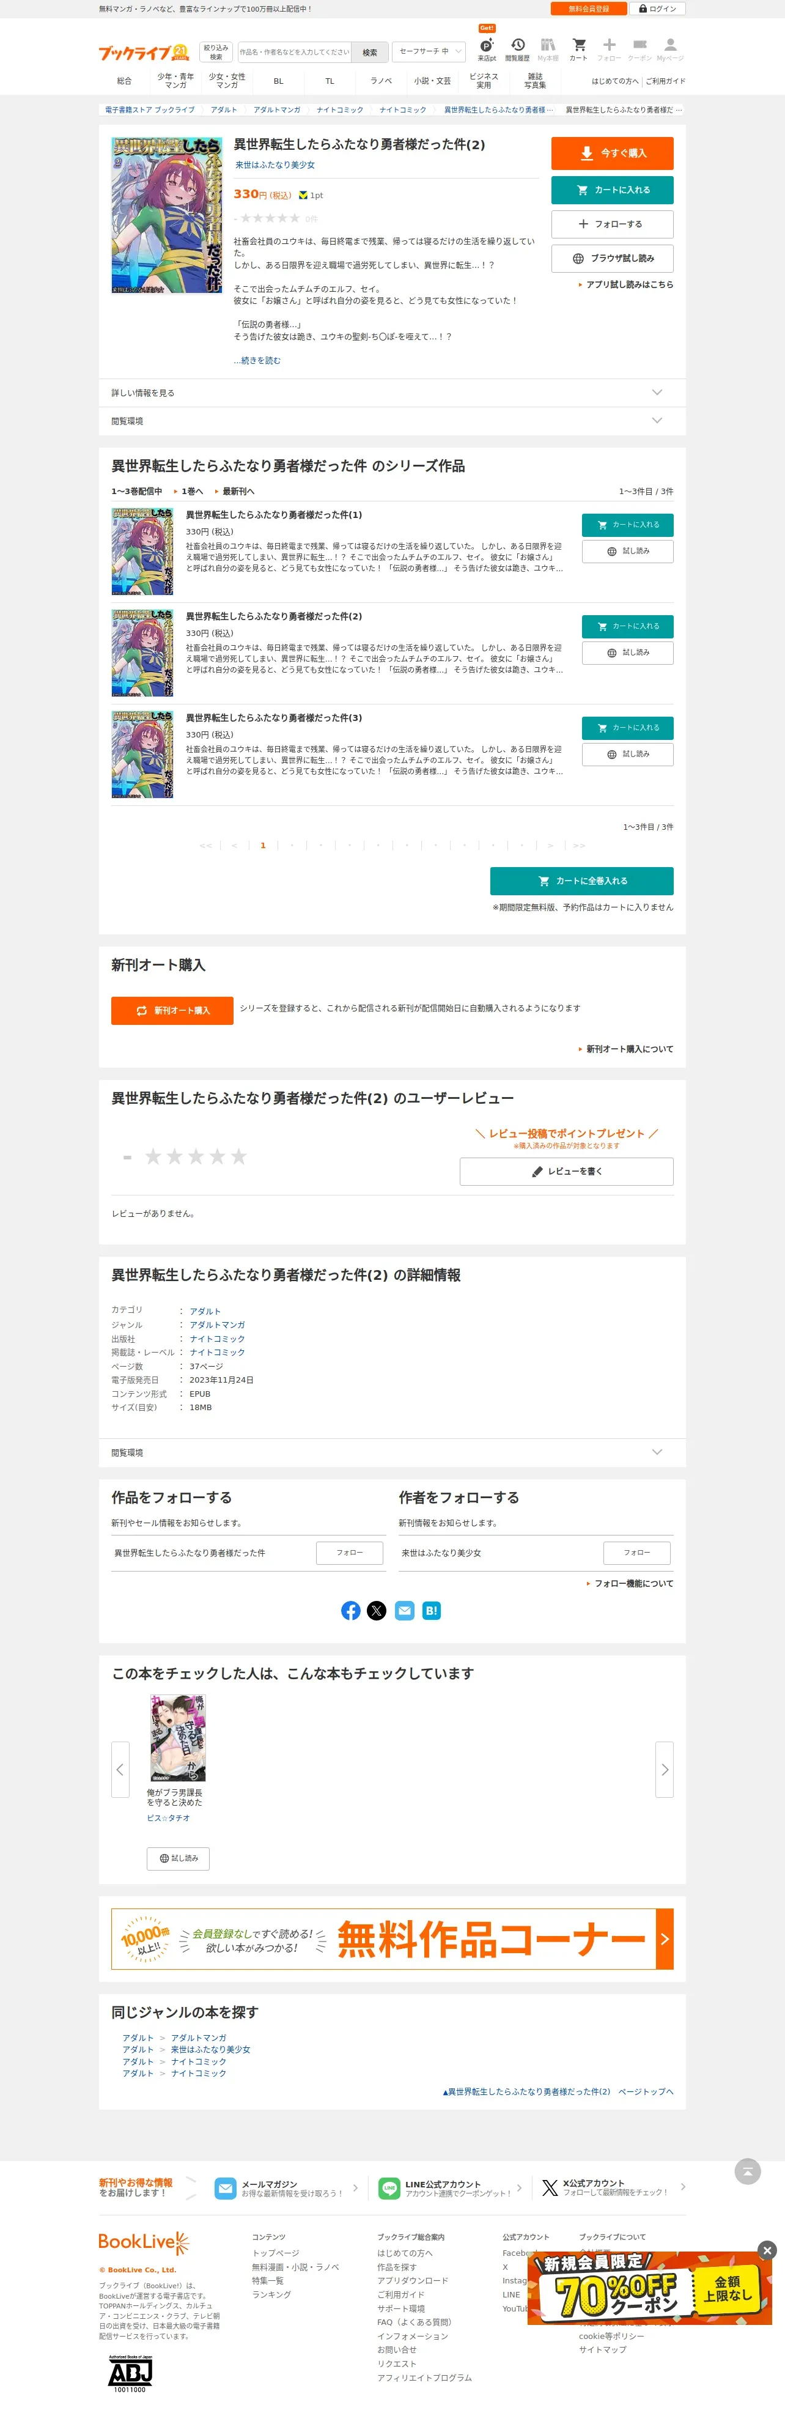Open the カート cart icon in the header
This screenshot has width=785, height=2424.
(579, 49)
